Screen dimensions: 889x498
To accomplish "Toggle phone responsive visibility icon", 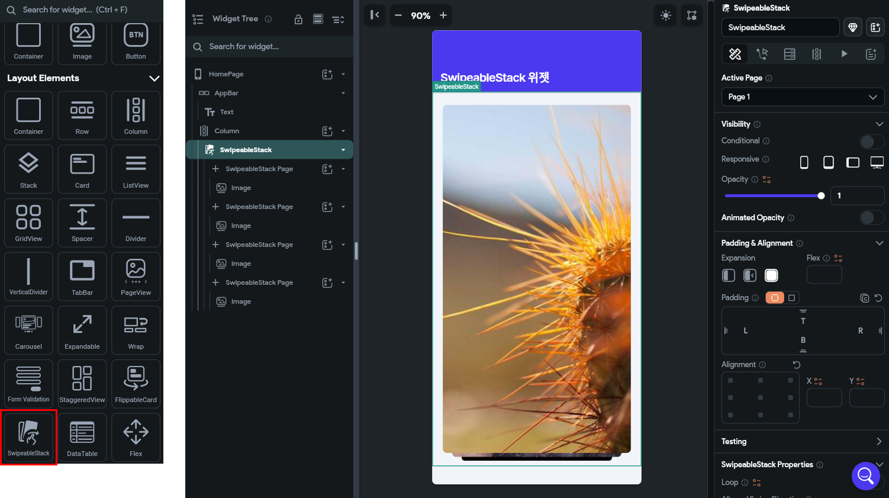I will (804, 162).
